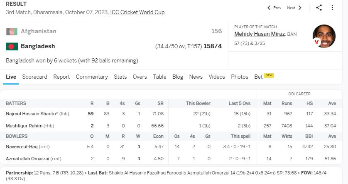This screenshot has width=348, height=184.
Task: Open the Overs tab
Action: coord(140,77)
